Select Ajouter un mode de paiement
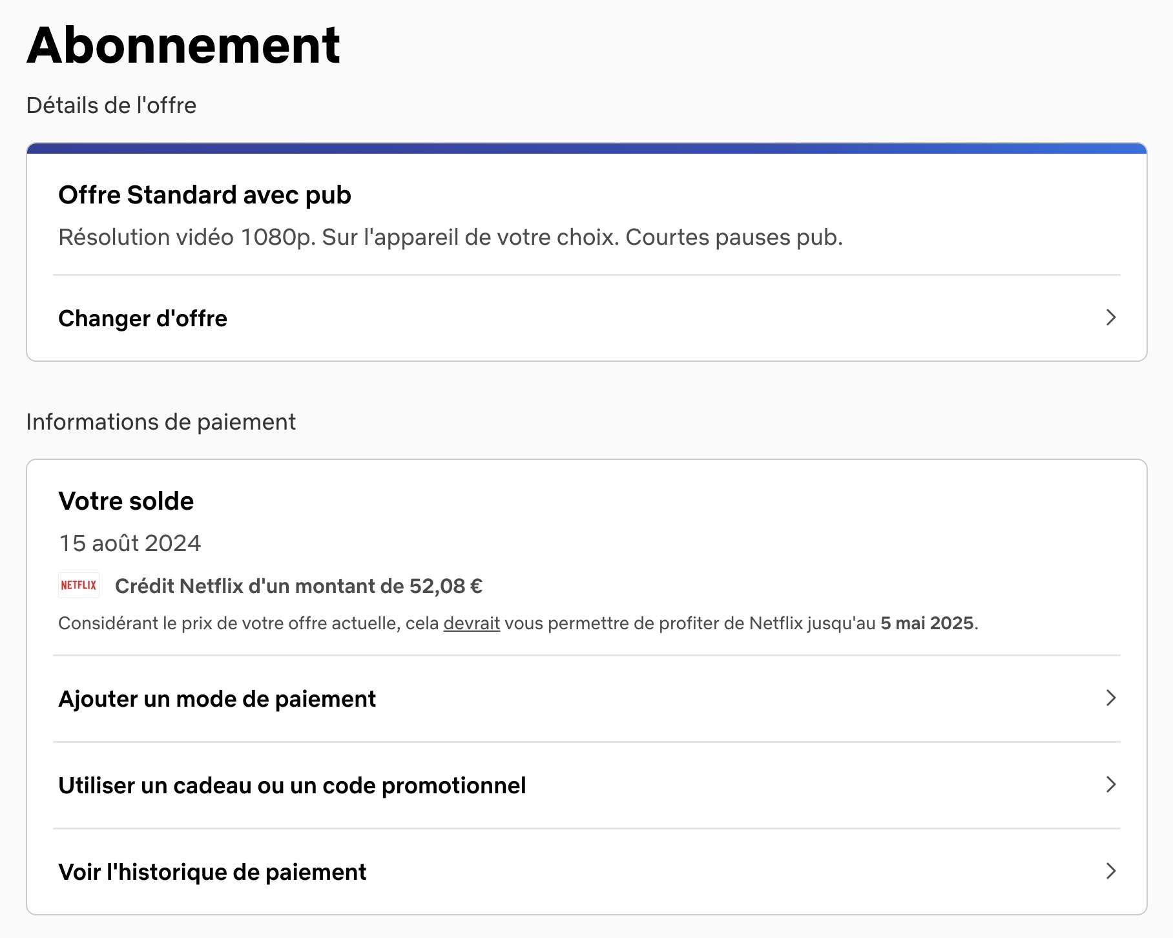The height and width of the screenshot is (938, 1173). tap(217, 699)
